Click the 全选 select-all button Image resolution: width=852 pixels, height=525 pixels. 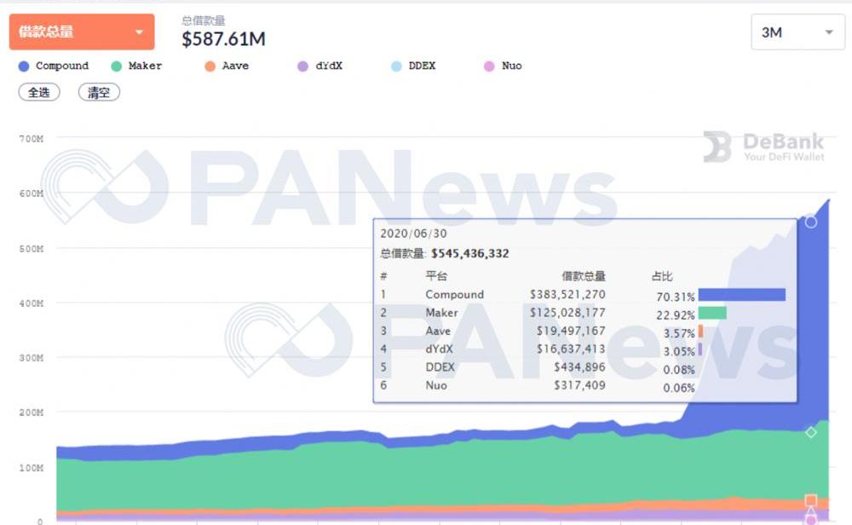[39, 92]
